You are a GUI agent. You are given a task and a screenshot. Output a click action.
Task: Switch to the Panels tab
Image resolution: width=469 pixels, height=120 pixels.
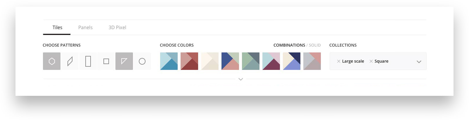click(x=85, y=27)
